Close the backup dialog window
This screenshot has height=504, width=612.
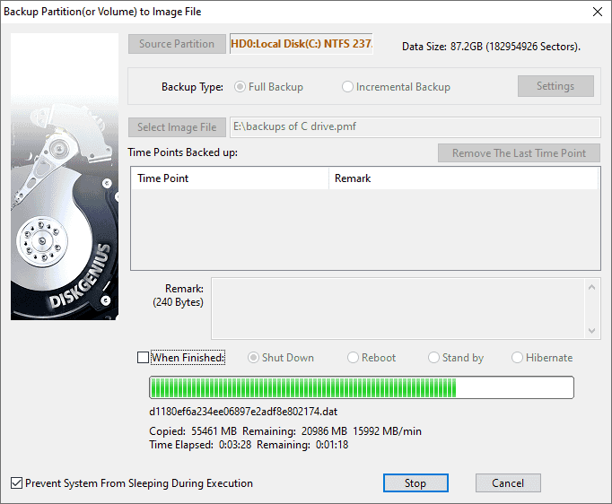coord(597,12)
